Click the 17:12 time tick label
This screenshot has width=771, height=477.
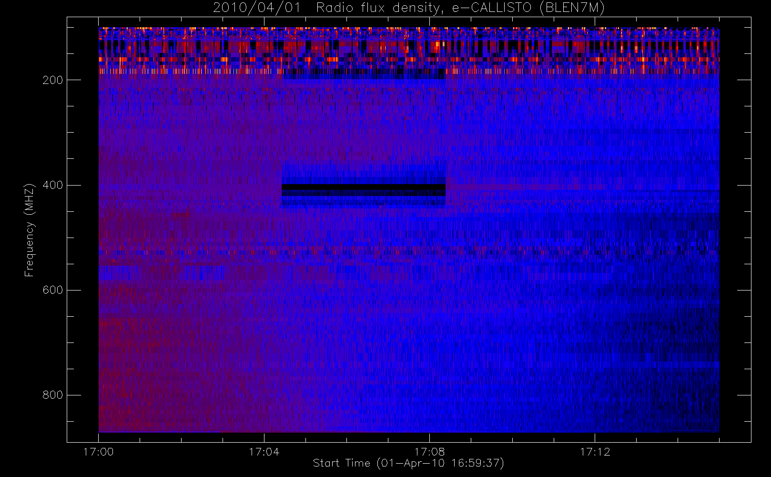pyautogui.click(x=595, y=452)
